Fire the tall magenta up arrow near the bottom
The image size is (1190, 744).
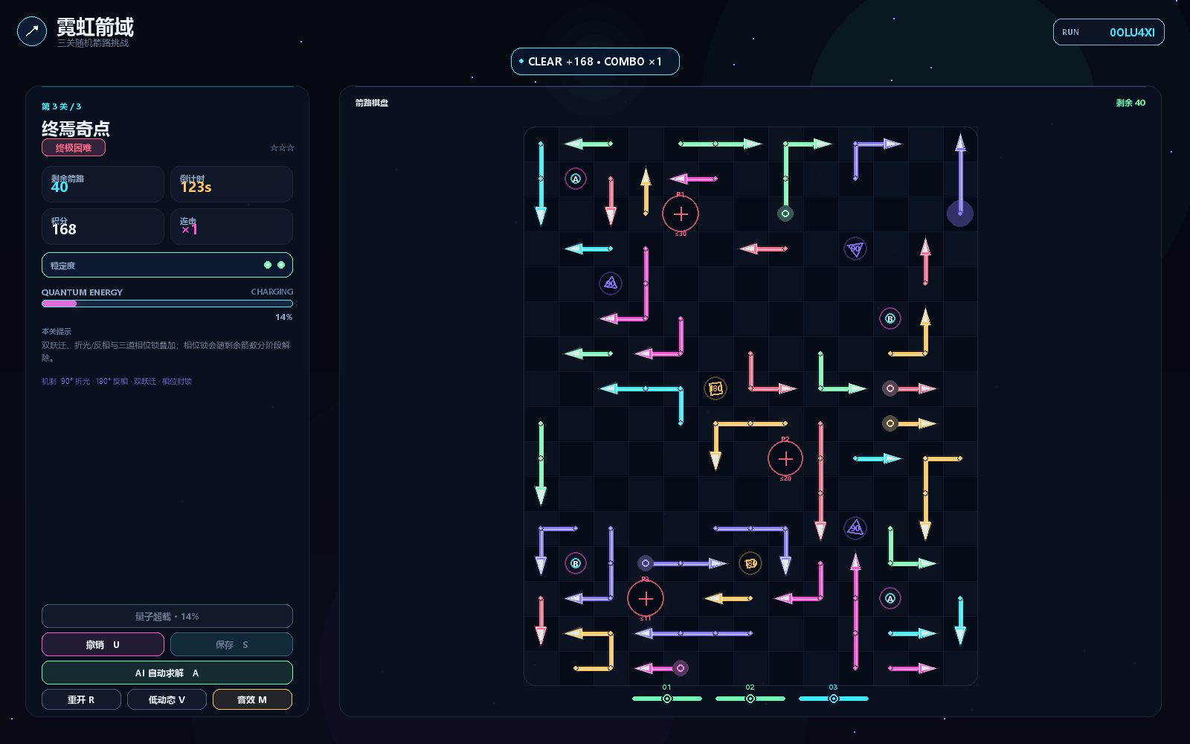point(855,611)
